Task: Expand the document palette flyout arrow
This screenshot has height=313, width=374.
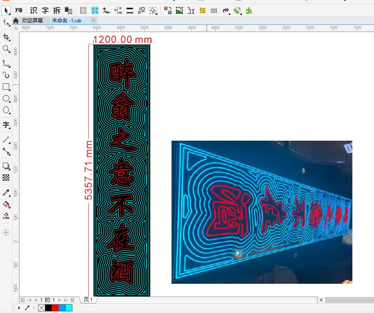Action: click(19, 308)
